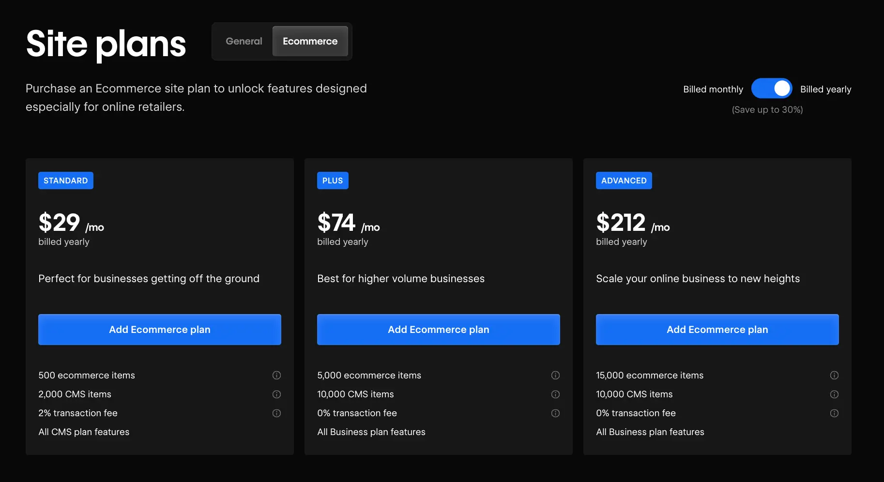Select the Ecommerce plans tab
The width and height of the screenshot is (884, 482).
point(310,41)
